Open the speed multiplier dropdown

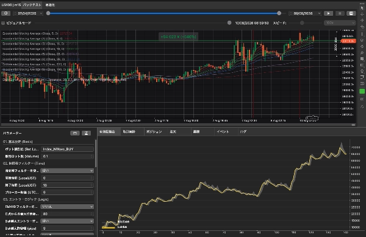click(x=340, y=23)
